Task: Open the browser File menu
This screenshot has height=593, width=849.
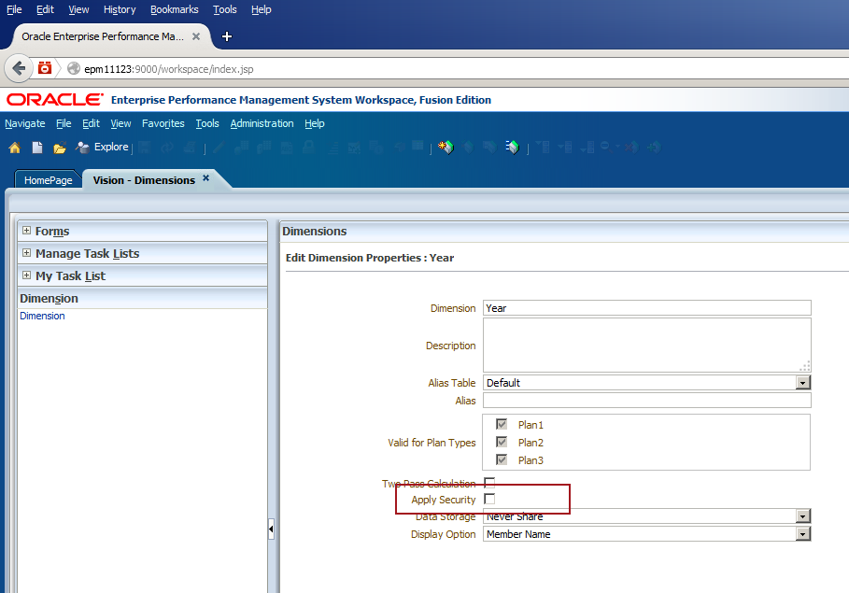Action: tap(14, 9)
